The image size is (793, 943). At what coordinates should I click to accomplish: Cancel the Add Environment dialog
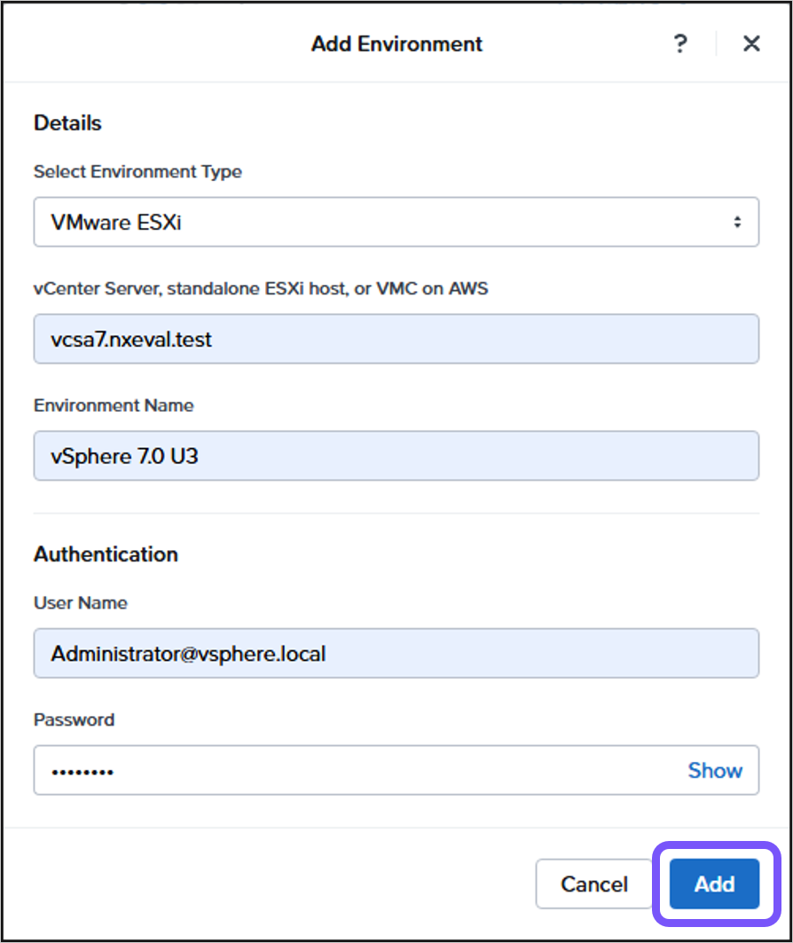(594, 884)
